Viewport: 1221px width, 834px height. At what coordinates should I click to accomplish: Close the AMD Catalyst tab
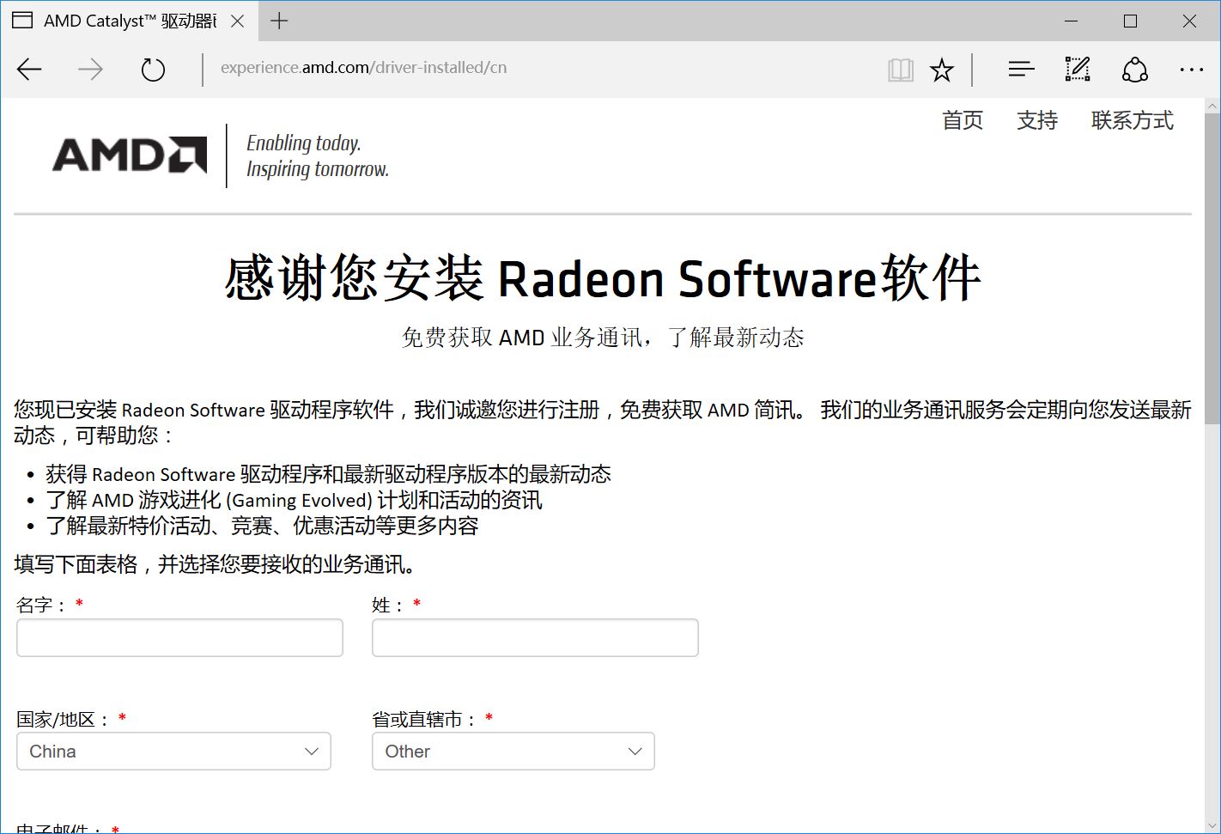click(x=238, y=21)
